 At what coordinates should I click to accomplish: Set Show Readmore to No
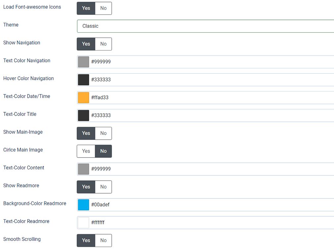point(103,187)
